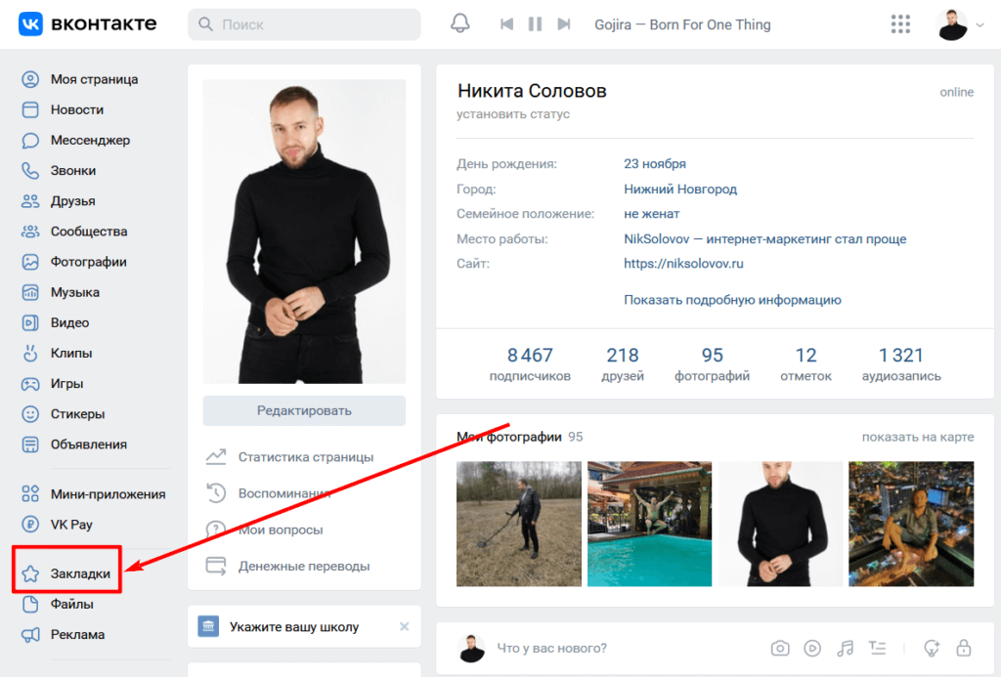
Task: Open 'Мессенджер' in the left sidebar
Action: [89, 140]
